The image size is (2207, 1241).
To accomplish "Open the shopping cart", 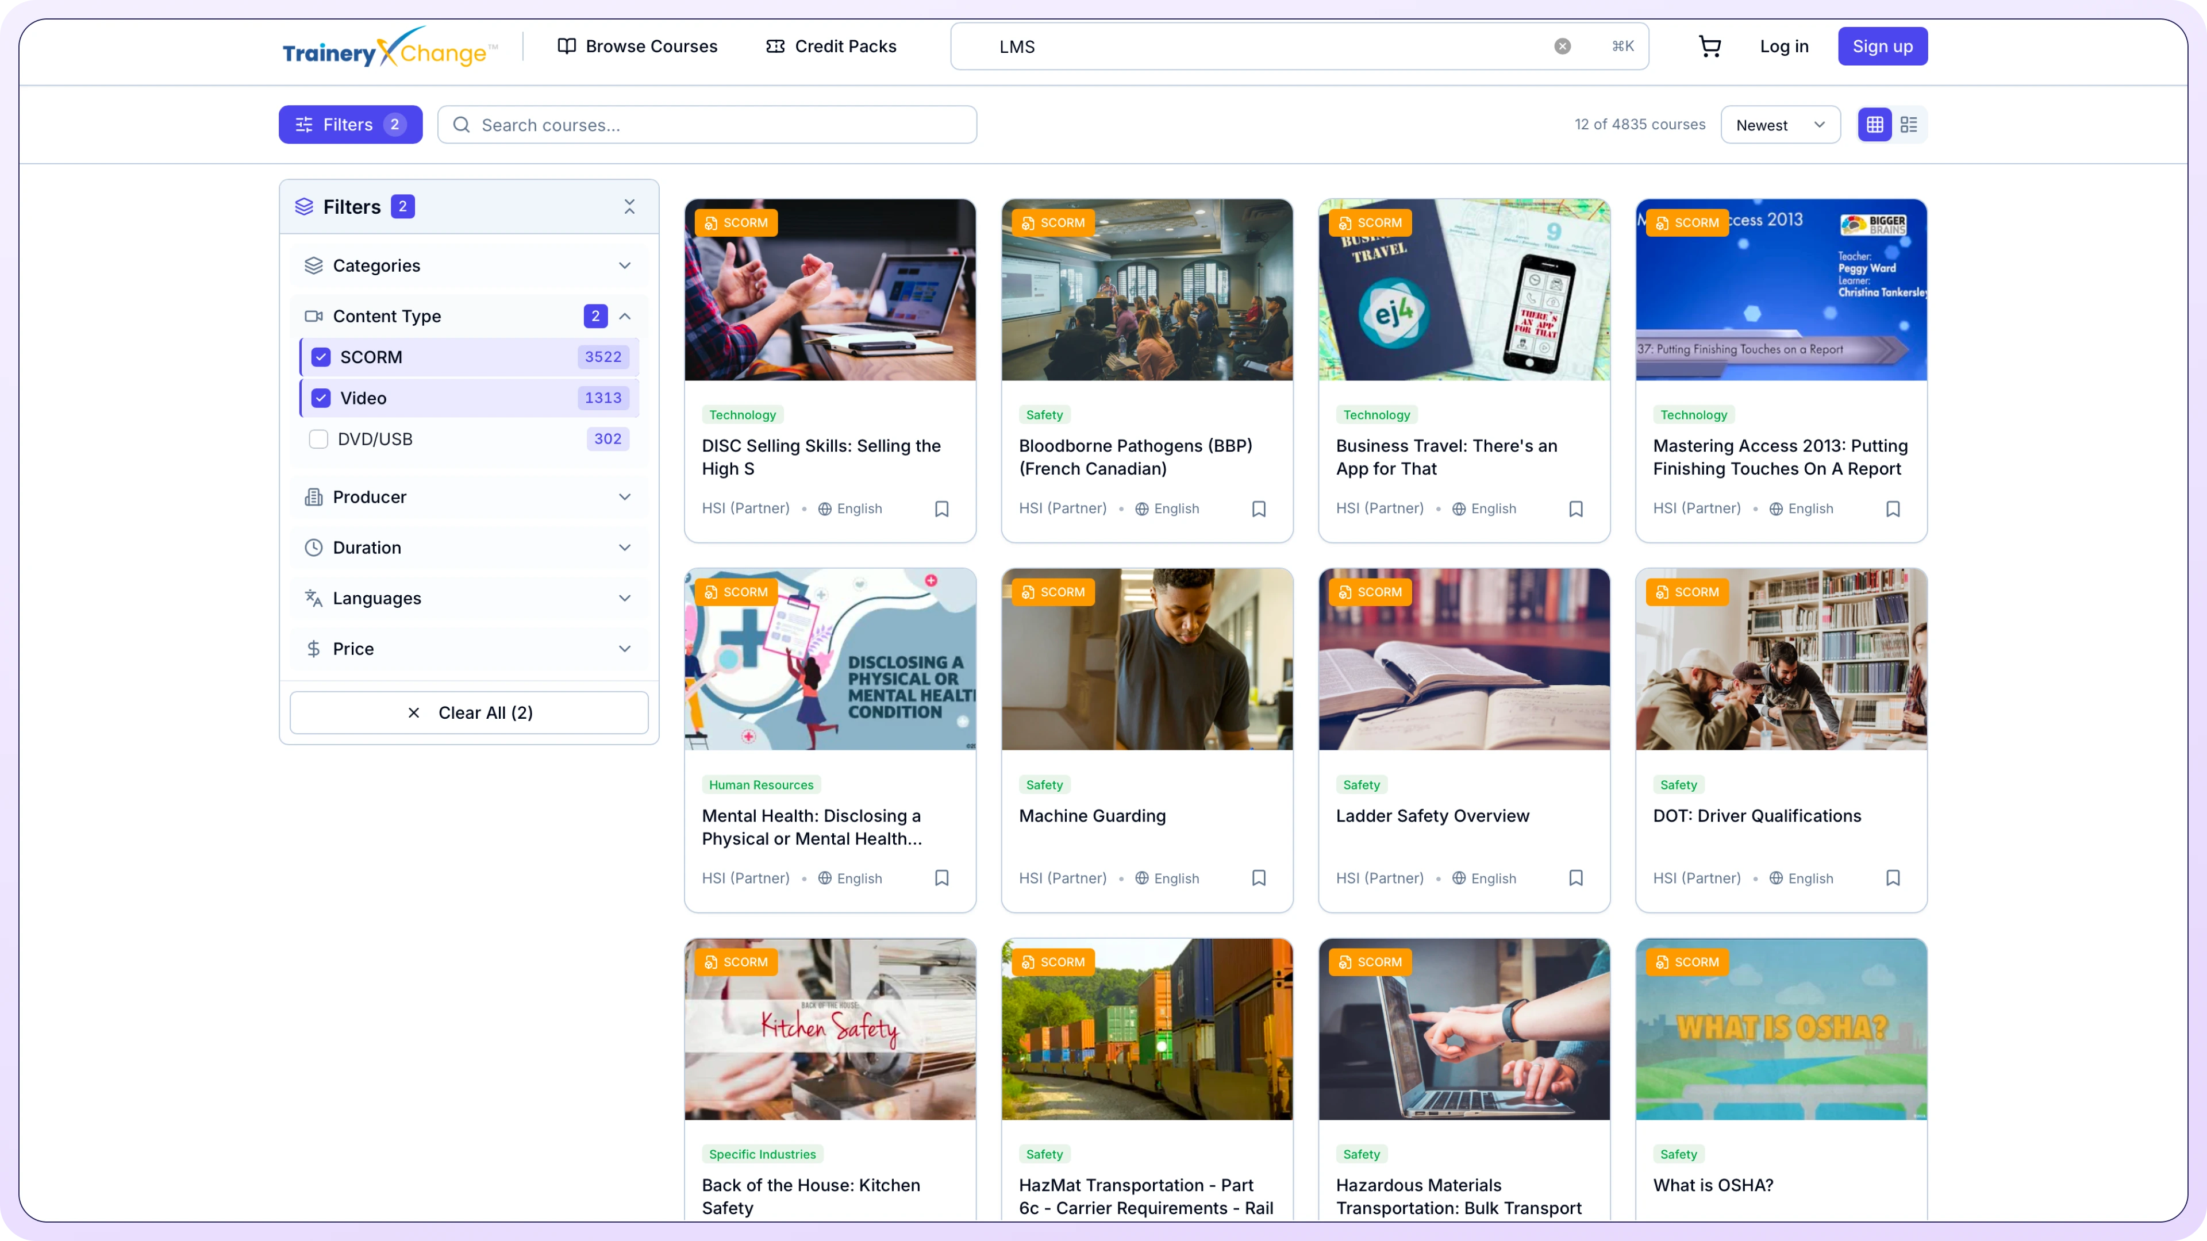I will coord(1709,46).
